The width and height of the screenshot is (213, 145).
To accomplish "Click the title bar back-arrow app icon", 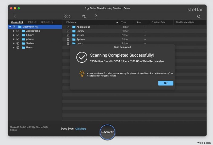I will 87,8.
